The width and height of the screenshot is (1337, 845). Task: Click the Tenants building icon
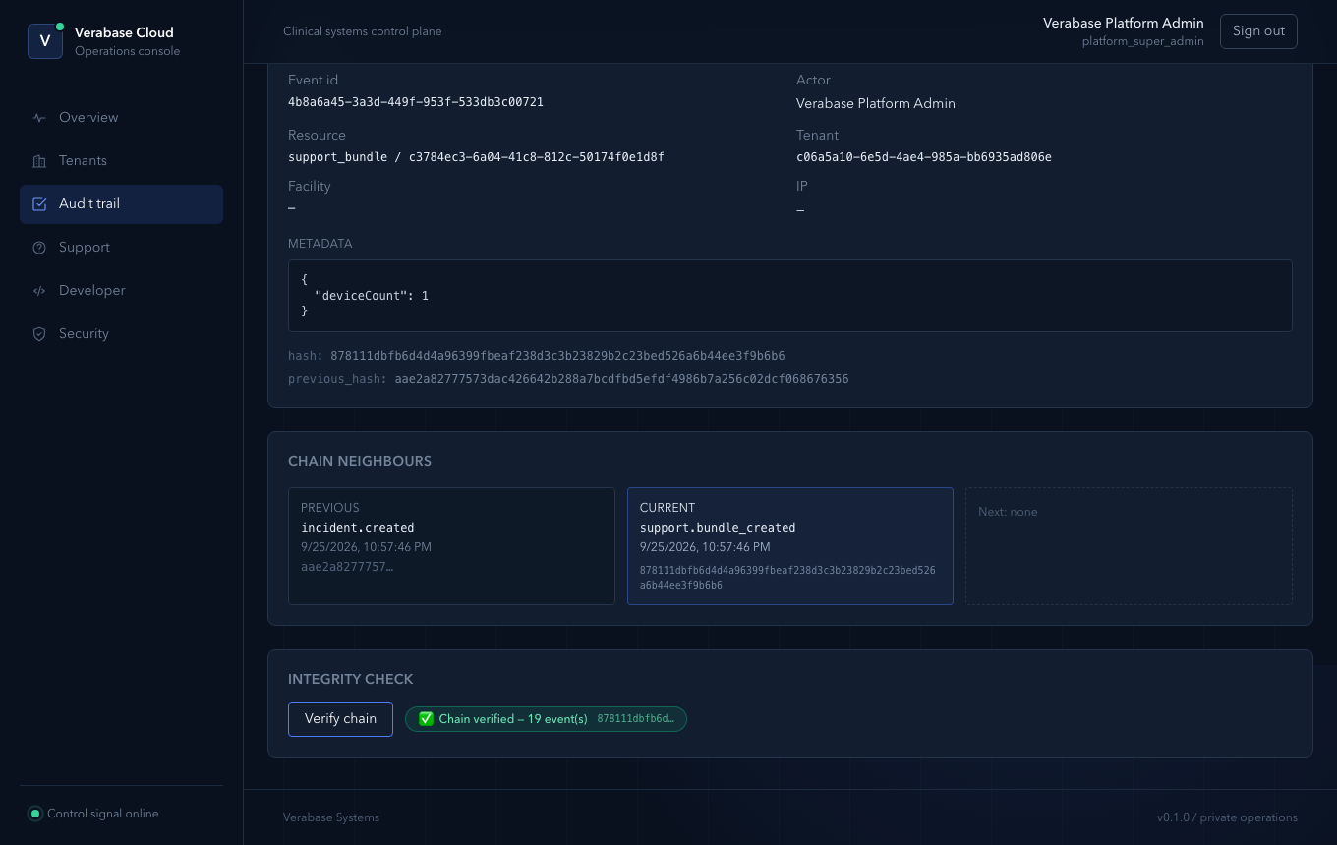click(39, 161)
